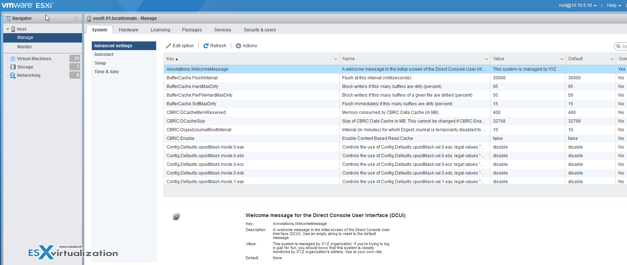This screenshot has width=627, height=265.
Task: Switch to the System tab
Action: [99, 30]
